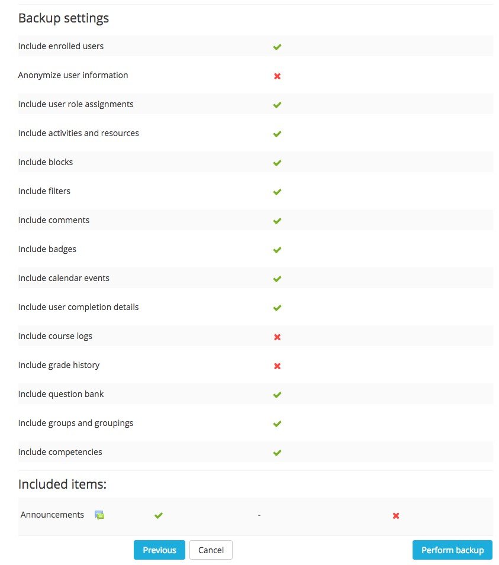This screenshot has height=565, width=499.
Task: Click checkmark next to Include competencies
Action: 277,453
